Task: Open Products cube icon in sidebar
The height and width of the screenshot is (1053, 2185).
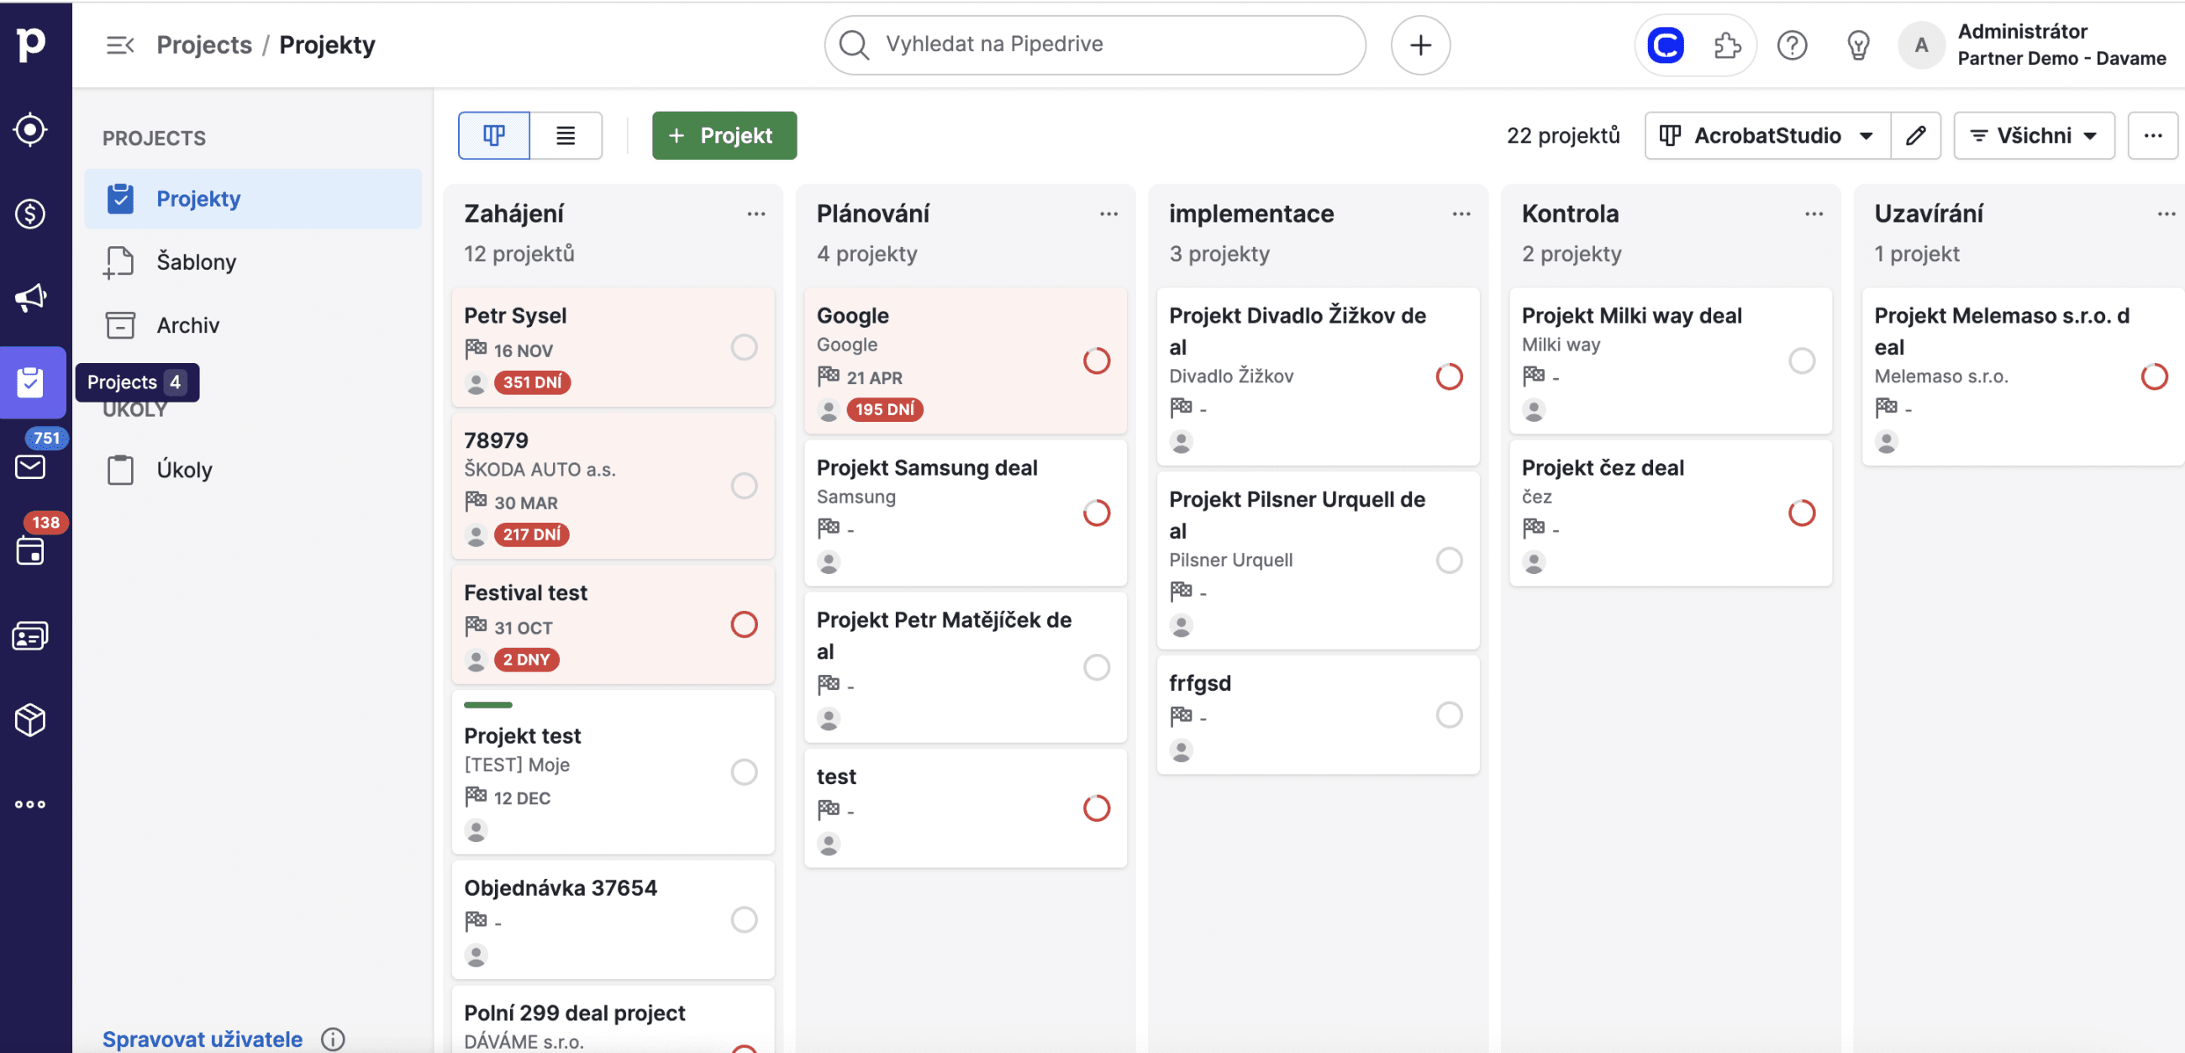Action: coord(30,719)
